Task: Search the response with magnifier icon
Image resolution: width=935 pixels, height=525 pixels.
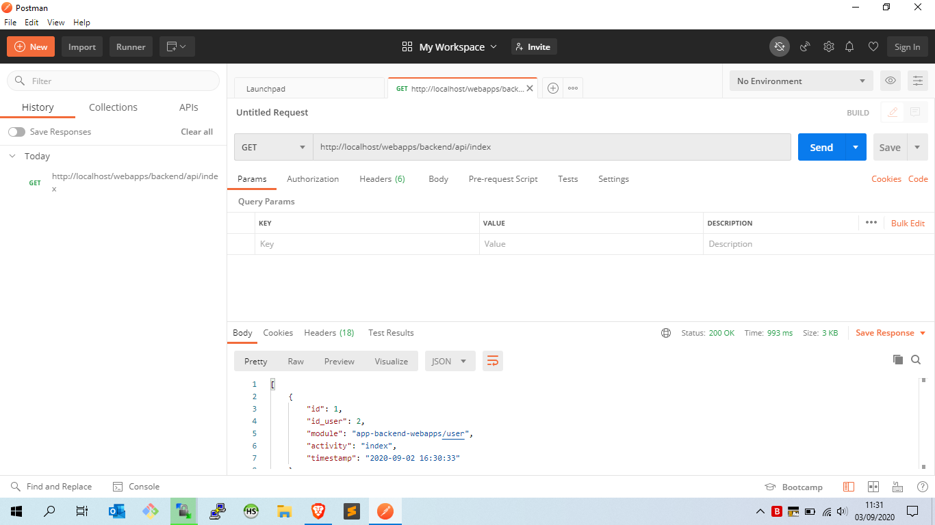Action: [x=916, y=360]
